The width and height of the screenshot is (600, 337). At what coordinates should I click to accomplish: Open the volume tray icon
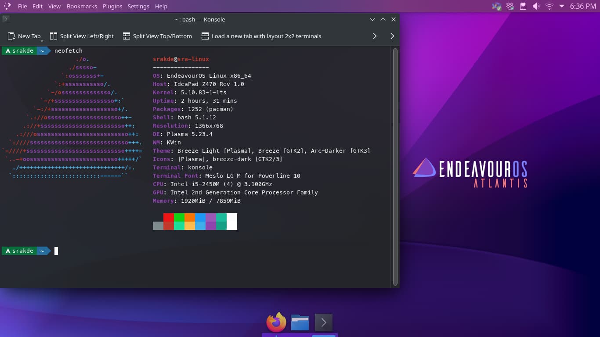pyautogui.click(x=536, y=6)
